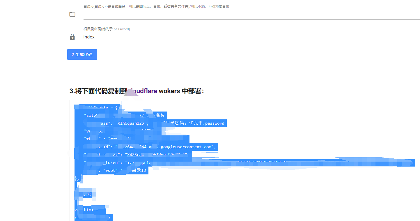The height and width of the screenshot is (221, 420).
Task: Click the 根目录密码(优先于.password) label
Action: click(x=107, y=29)
